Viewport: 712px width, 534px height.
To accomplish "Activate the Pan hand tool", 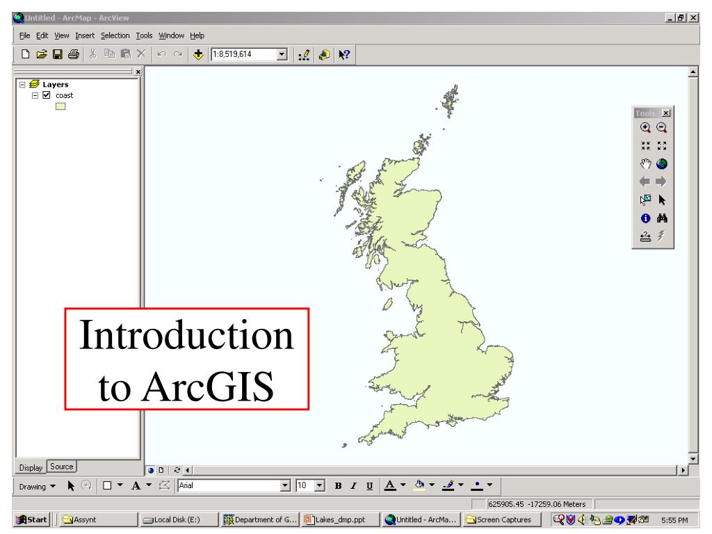I will pos(646,164).
